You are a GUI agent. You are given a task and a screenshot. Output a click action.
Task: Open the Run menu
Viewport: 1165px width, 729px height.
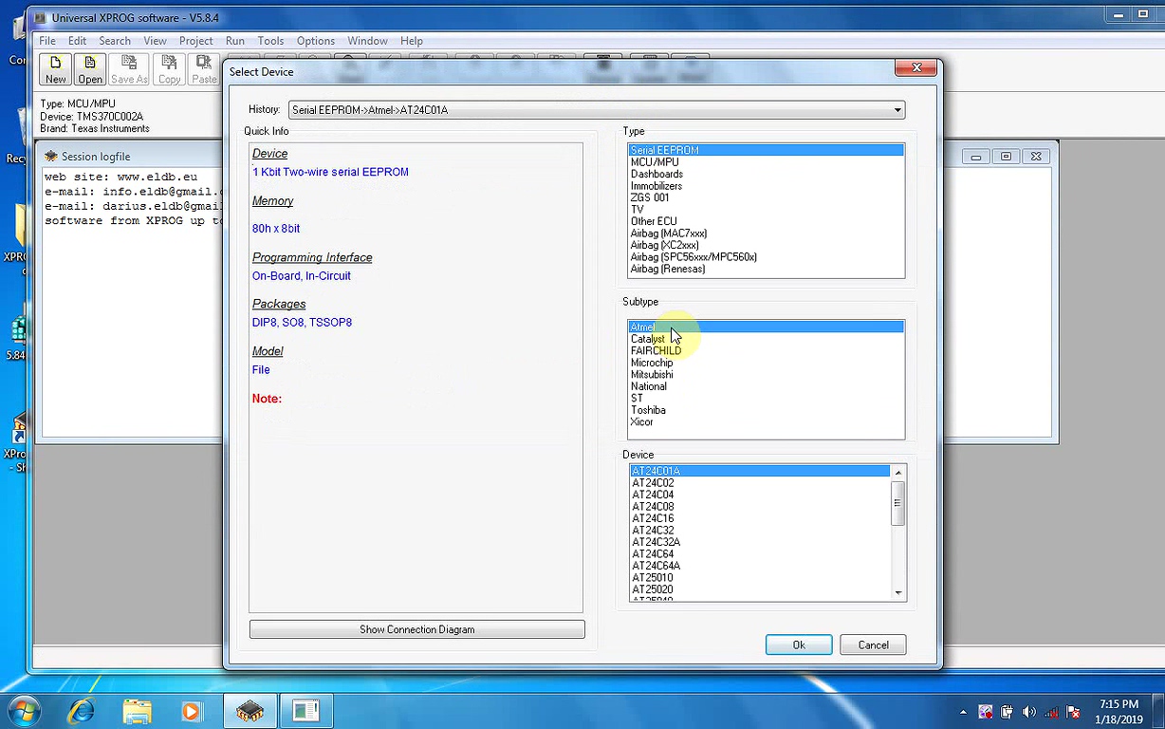[235, 41]
